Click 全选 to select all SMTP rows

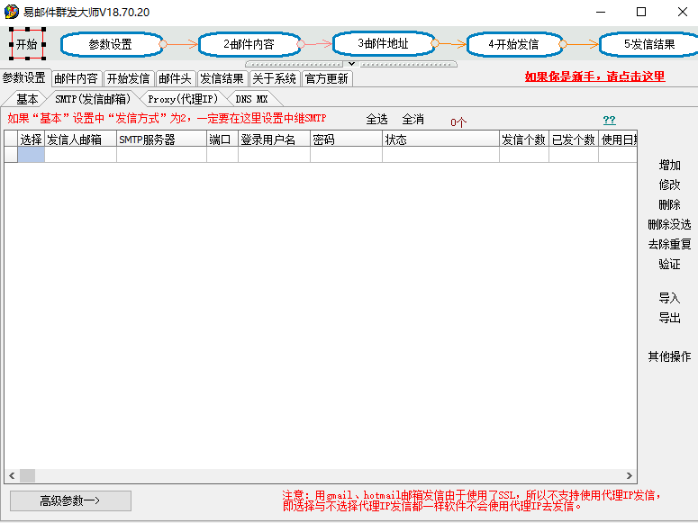(376, 119)
